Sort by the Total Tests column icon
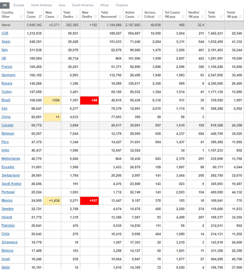Image resolution: width=244 pixels, height=270 pixels. tap(221, 17)
